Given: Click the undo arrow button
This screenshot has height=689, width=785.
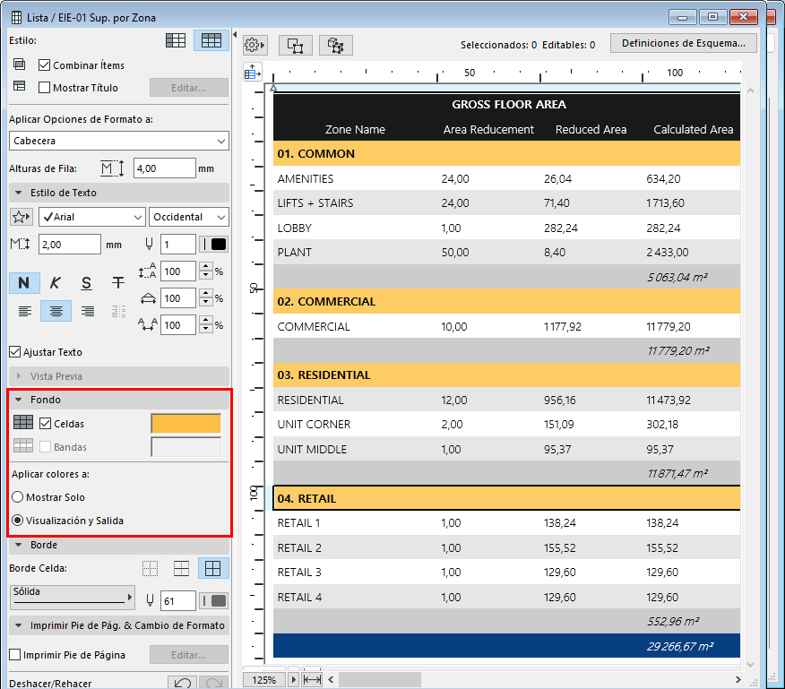Looking at the screenshot, I should (x=183, y=683).
